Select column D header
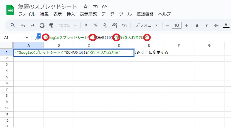This screenshot has width=231, height=127. pyautogui.click(x=119, y=45)
